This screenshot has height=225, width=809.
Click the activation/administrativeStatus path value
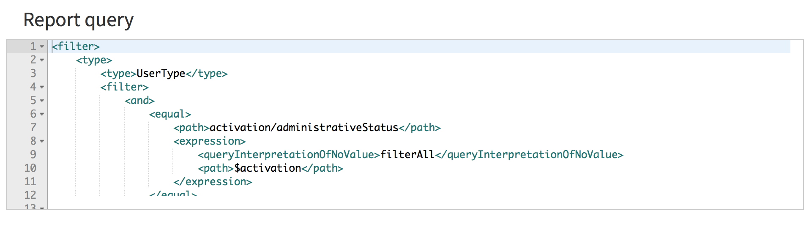click(303, 128)
